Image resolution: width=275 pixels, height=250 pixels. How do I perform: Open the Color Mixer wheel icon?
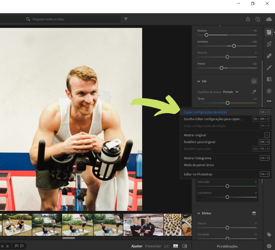coord(254,81)
